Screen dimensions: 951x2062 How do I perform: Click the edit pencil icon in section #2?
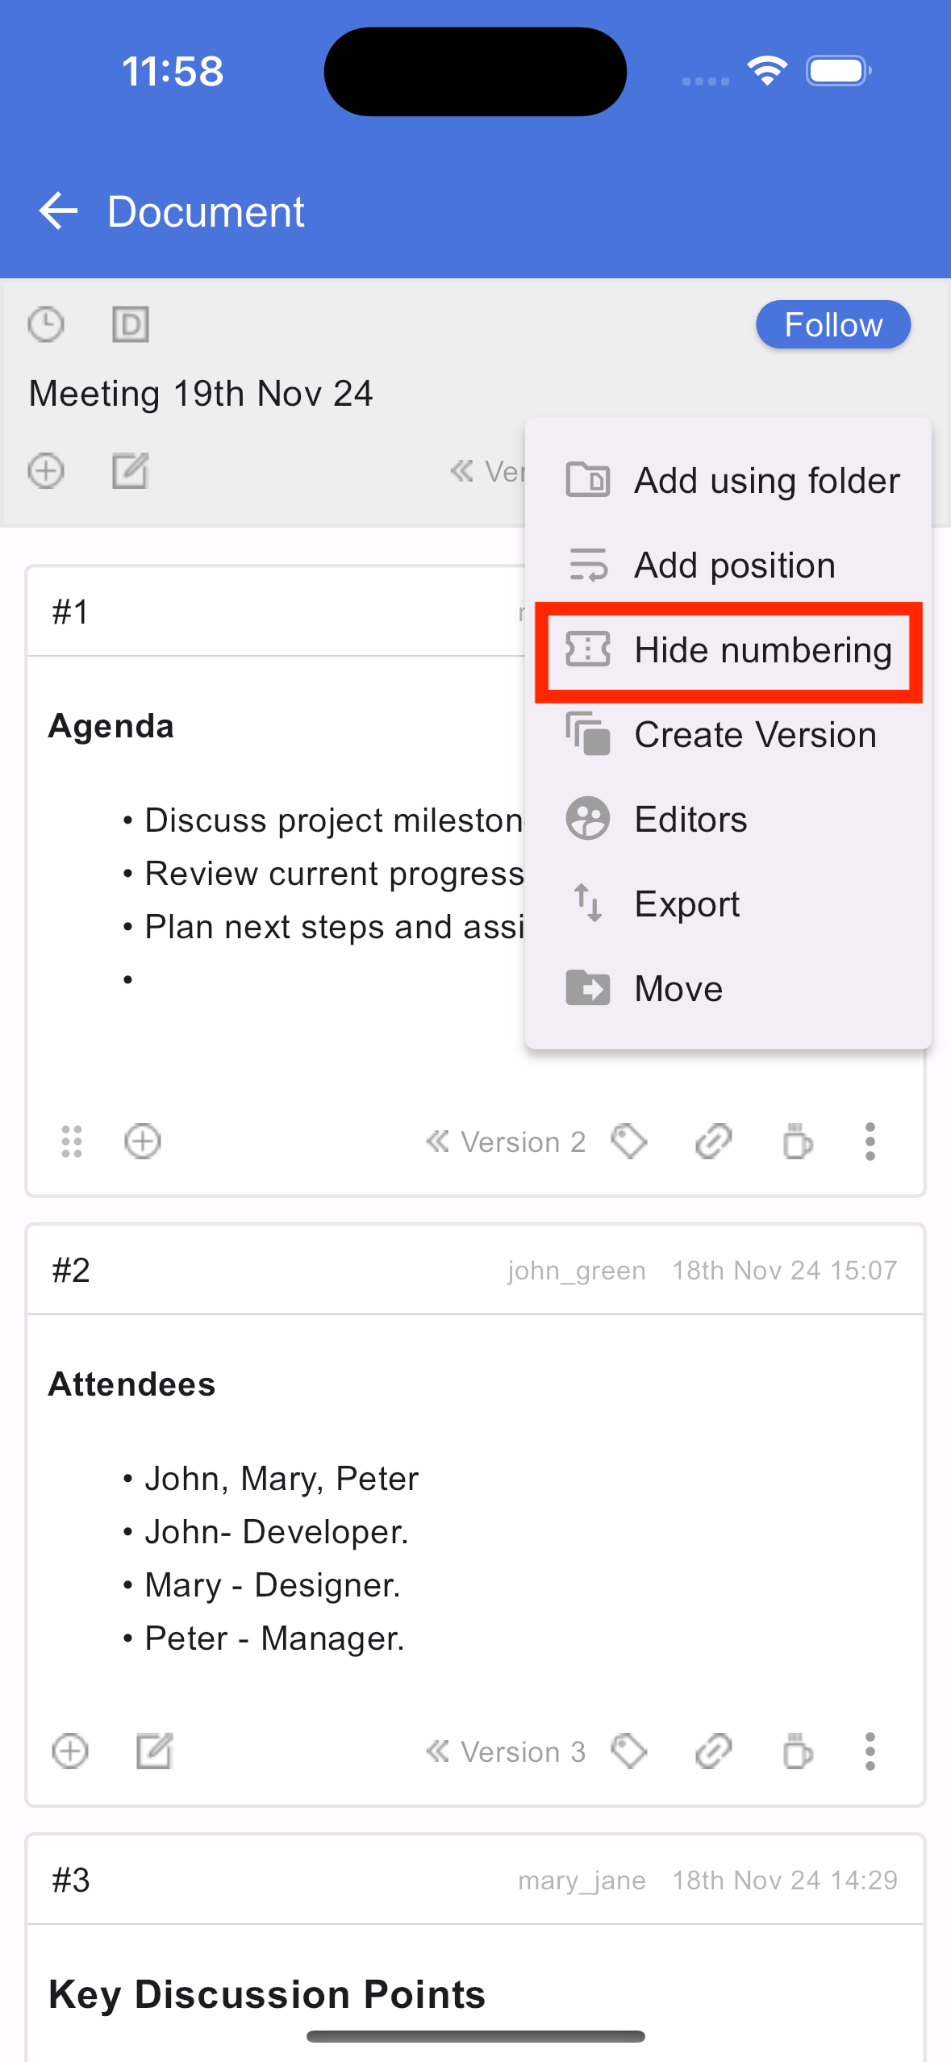coord(154,1751)
